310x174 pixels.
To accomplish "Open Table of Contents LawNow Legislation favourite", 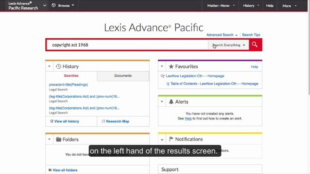I will [x=214, y=84].
